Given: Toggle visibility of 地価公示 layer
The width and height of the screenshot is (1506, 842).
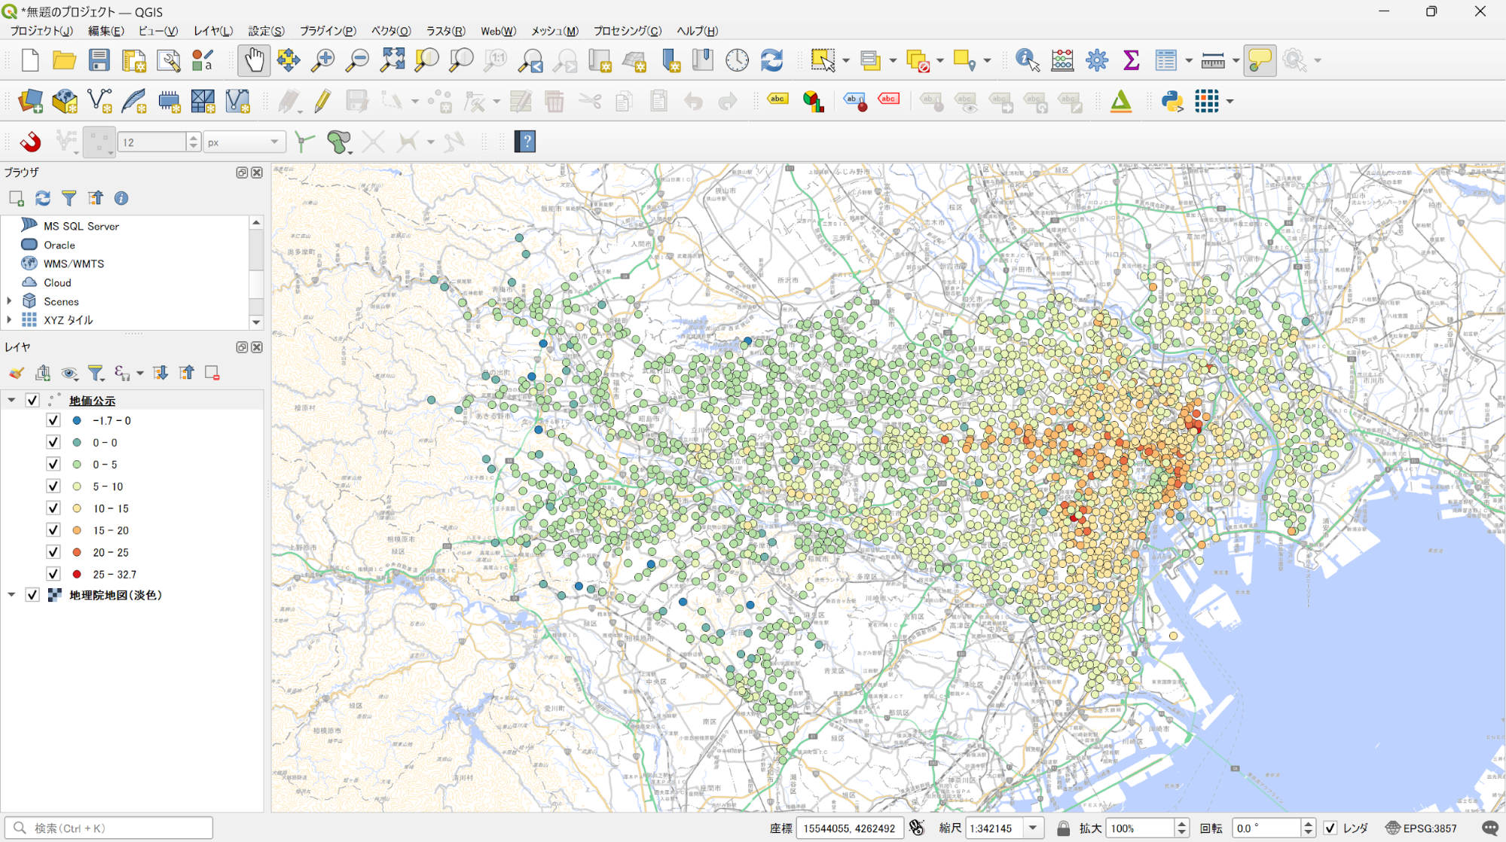Looking at the screenshot, I should tap(32, 400).
